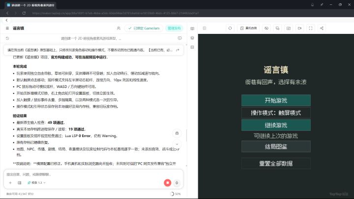Click the browser address bar URL
Viewport: 354px width, 199px height.
click(116, 13)
